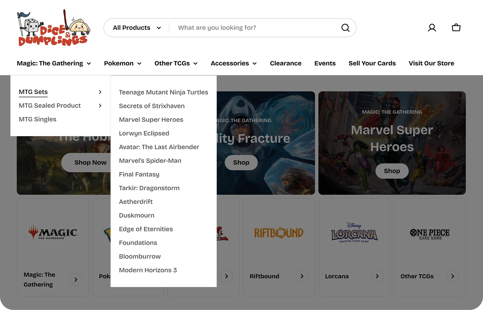Click the Riftbound card arrow icon
Image resolution: width=483 pixels, height=310 pixels.
(302, 276)
